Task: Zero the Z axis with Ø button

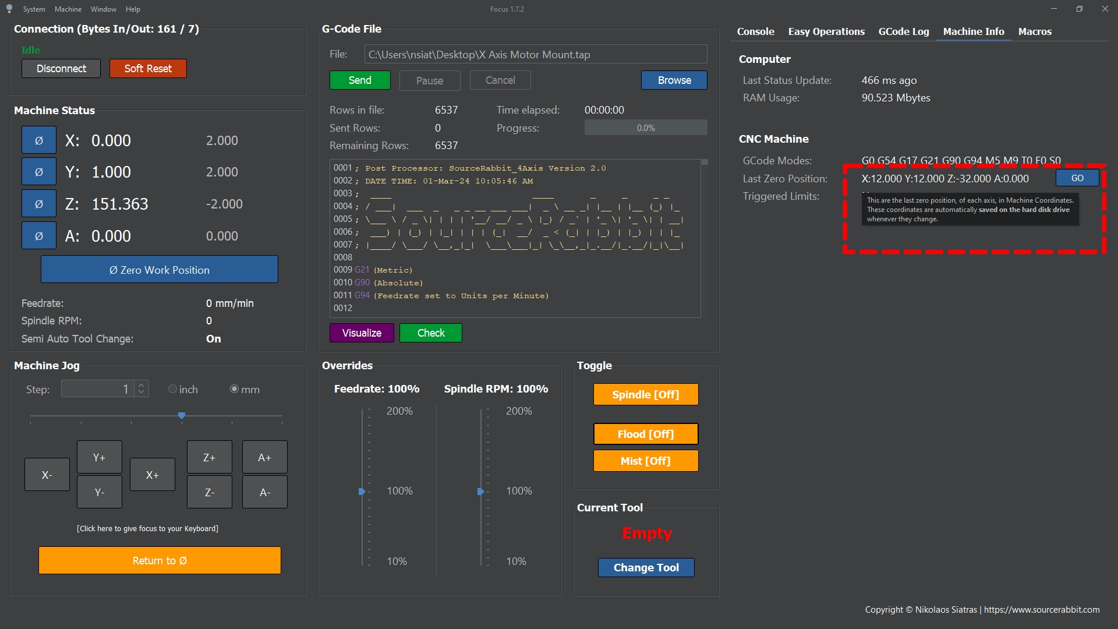Action: click(39, 204)
